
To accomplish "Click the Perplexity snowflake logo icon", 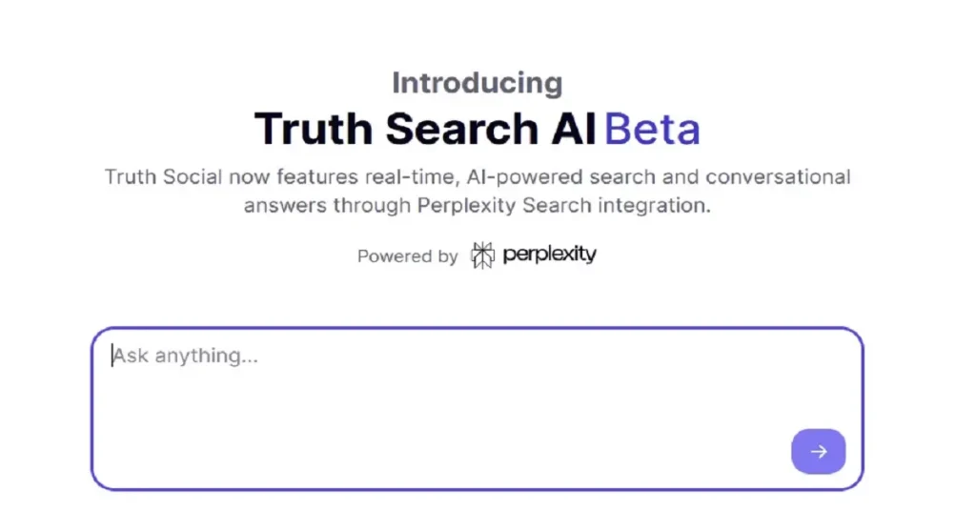I will (483, 255).
